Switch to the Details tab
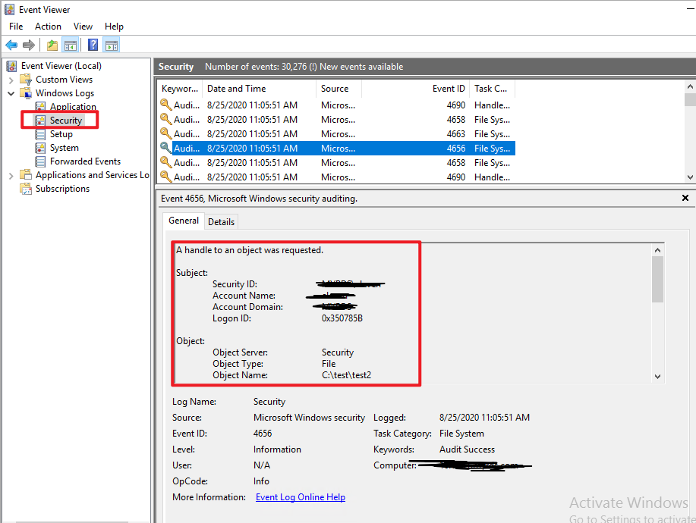The width and height of the screenshot is (696, 523). [x=221, y=222]
